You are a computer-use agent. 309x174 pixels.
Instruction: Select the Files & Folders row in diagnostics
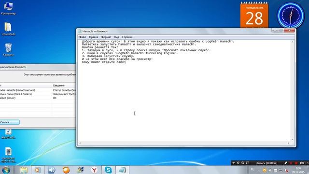tap(38, 94)
